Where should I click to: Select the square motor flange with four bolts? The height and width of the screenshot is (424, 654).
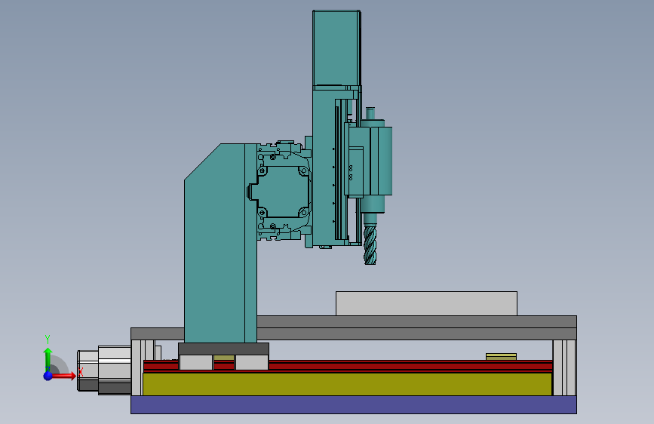282,190
